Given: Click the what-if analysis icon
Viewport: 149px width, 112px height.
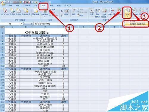Looking at the screenshot, I should point(119,11).
